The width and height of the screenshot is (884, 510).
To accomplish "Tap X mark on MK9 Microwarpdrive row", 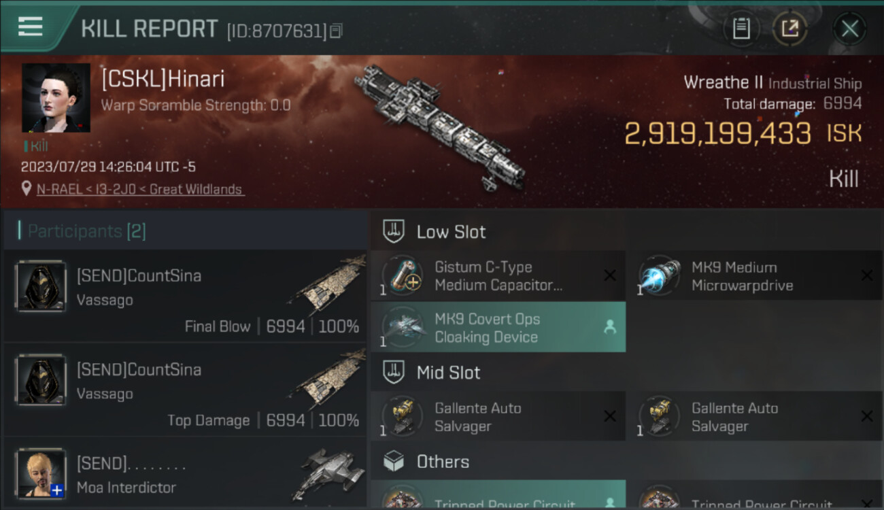I will 867,275.
